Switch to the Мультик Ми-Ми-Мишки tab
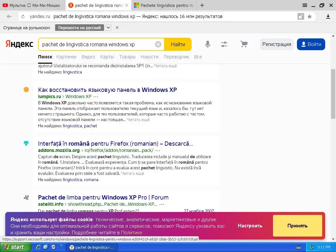This screenshot has width=336, height=252. coord(32,5)
